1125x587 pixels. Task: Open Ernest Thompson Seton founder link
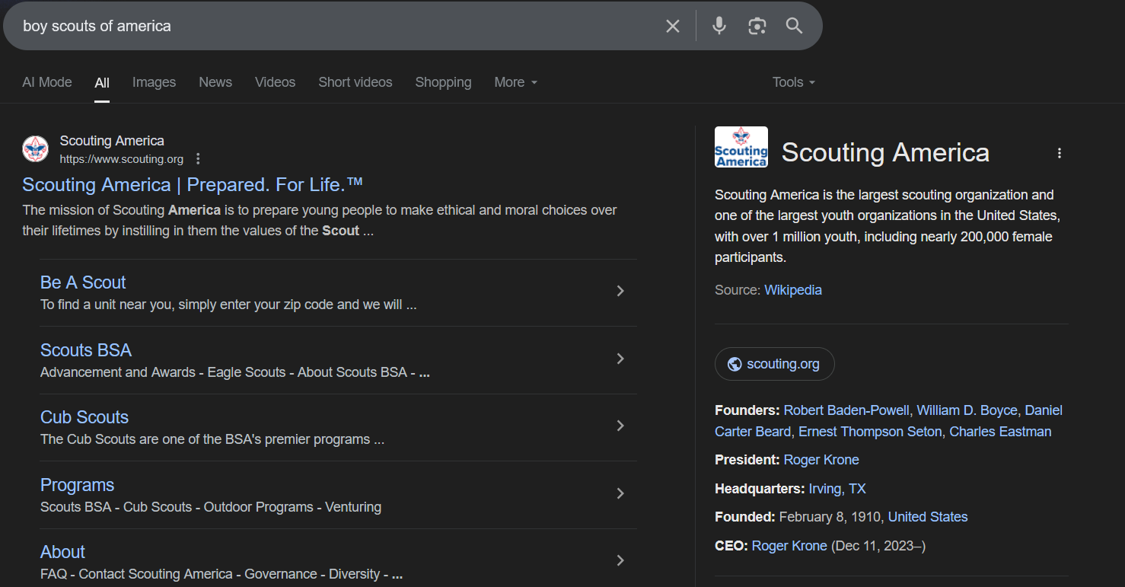pyautogui.click(x=870, y=432)
